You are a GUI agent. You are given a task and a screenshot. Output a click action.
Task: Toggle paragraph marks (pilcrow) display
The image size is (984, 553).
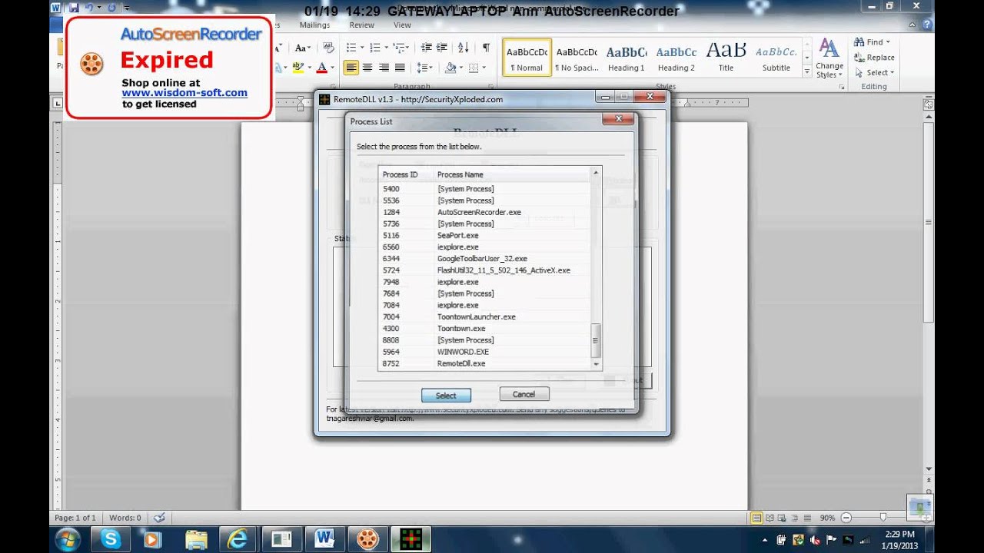pyautogui.click(x=486, y=48)
